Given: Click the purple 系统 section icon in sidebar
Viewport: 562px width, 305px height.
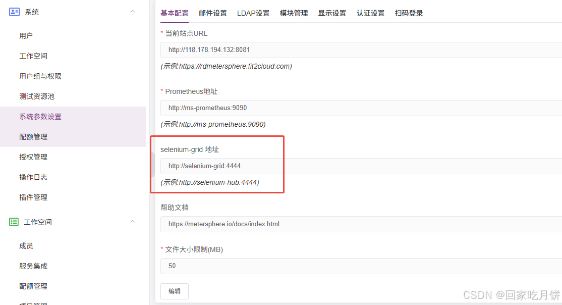Looking at the screenshot, I should (x=14, y=12).
